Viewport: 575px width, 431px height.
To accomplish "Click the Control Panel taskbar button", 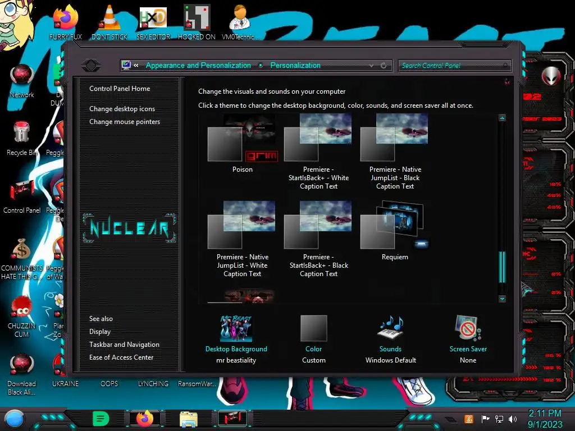I will tap(232, 419).
